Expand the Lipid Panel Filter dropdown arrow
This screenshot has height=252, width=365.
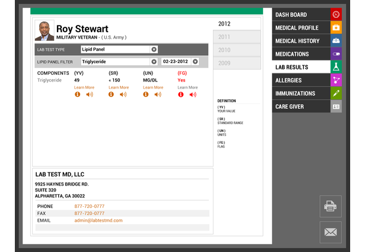coord(154,62)
